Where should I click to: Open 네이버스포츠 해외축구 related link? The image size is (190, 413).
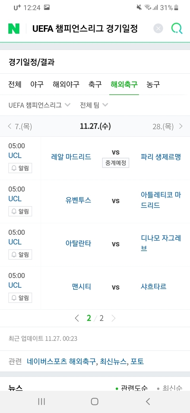click(x=61, y=361)
